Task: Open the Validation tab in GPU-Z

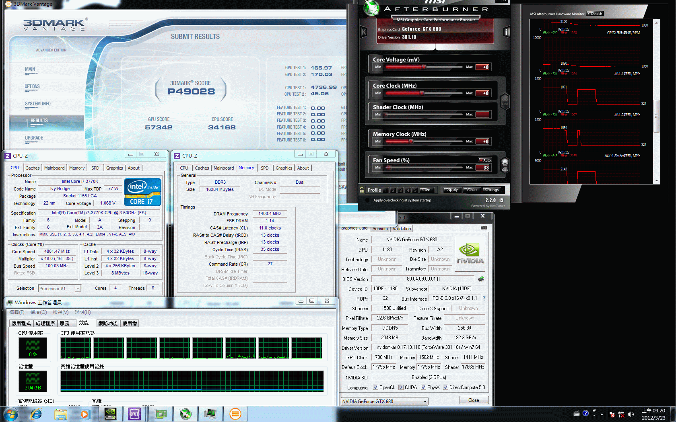Action: [x=402, y=229]
